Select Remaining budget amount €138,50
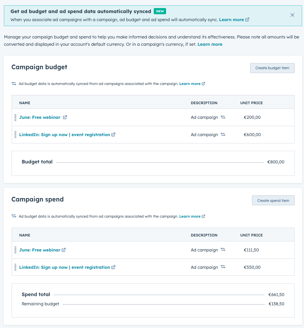 coord(276,304)
